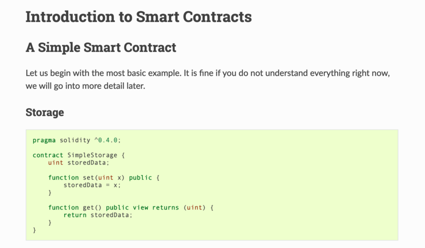The width and height of the screenshot is (425, 248).
Task: Click "(uint)" return type in the get function
Action: point(194,207)
